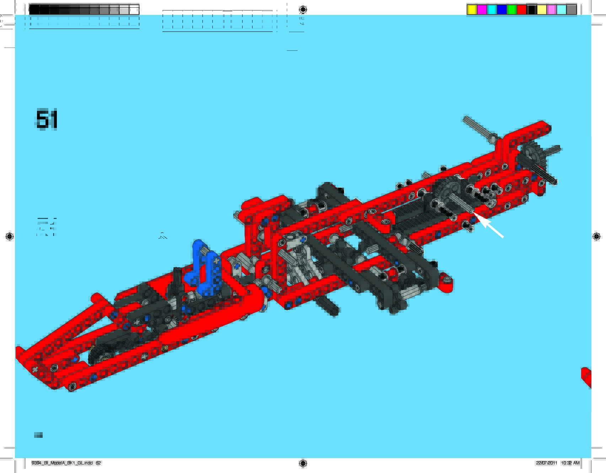Click the file name 9394_BI_ModelA_BK1_GL.indd text

(62, 463)
